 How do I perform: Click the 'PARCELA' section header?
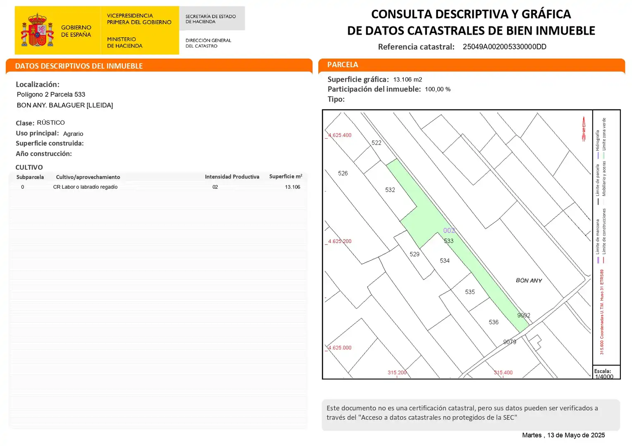coord(343,65)
